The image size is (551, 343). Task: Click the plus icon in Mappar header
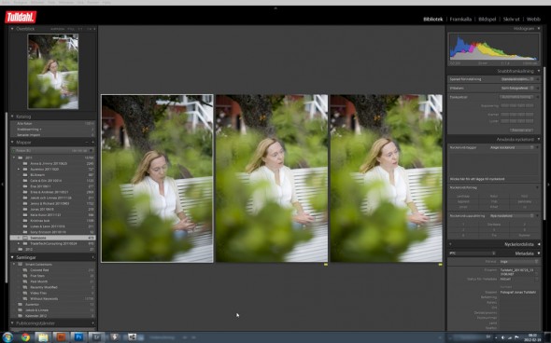92,142
